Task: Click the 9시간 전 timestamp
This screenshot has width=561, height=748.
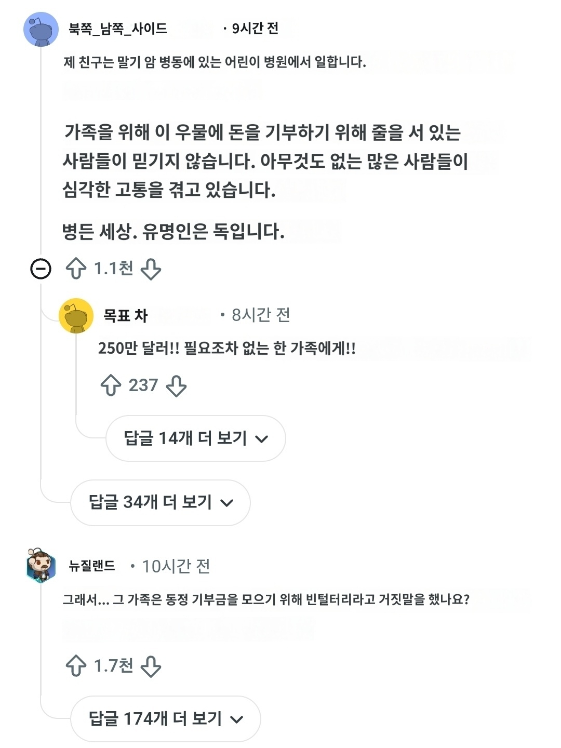Action: 255,28
